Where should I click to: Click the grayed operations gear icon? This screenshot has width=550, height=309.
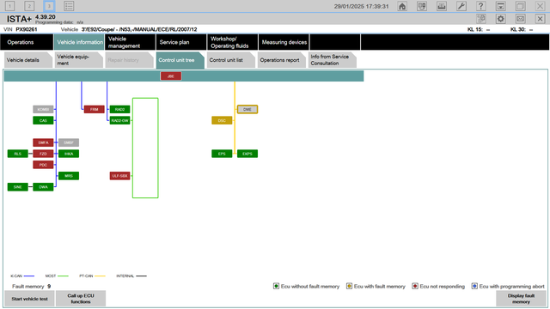481,19
